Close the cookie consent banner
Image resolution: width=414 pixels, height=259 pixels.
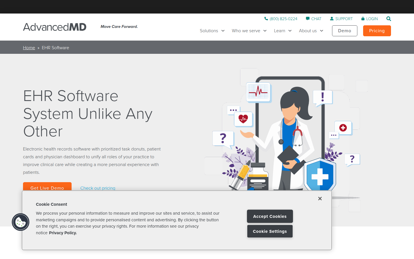pyautogui.click(x=320, y=199)
